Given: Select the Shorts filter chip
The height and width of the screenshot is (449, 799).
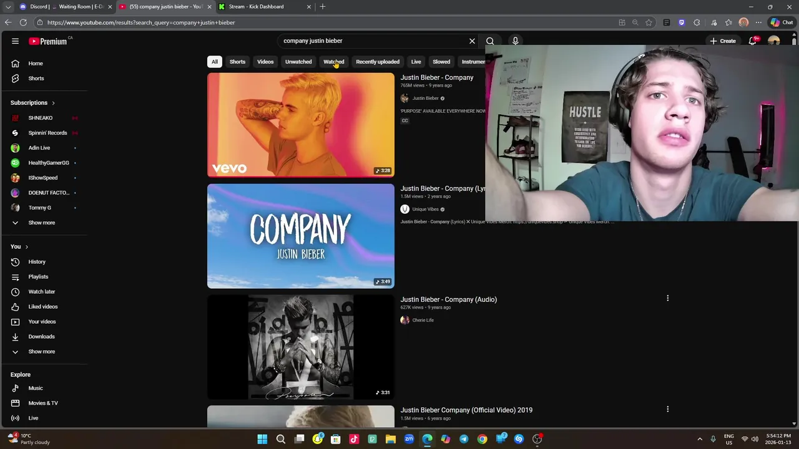Looking at the screenshot, I should point(237,62).
